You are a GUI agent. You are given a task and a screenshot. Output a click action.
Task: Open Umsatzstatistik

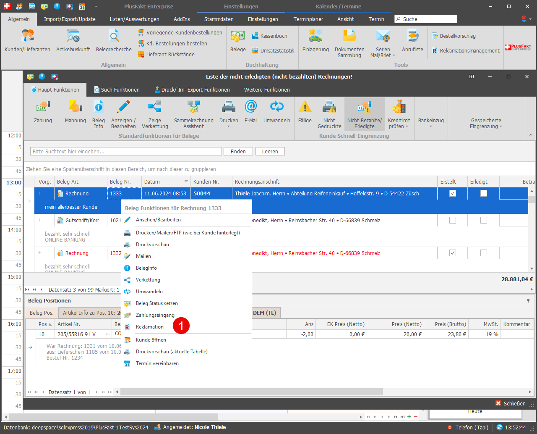[x=273, y=51]
